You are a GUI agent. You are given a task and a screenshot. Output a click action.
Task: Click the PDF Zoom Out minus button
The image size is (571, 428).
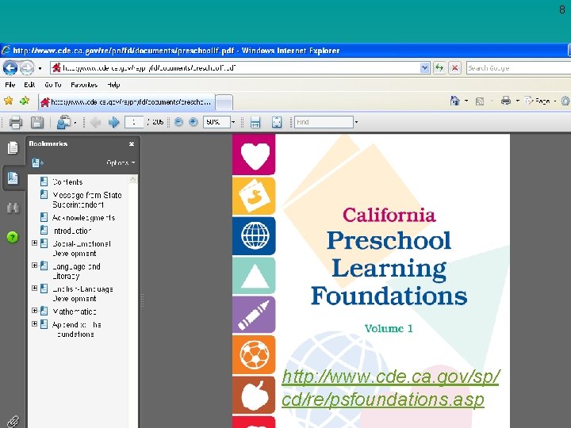(178, 122)
